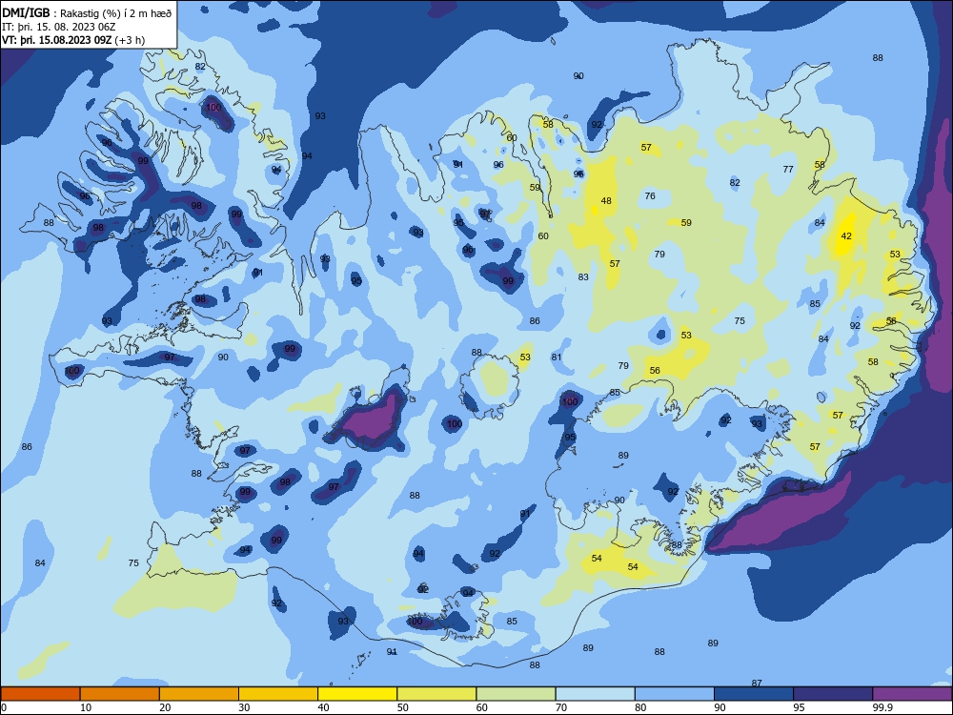The width and height of the screenshot is (953, 715).
Task: Click the legend tick label 99.9
Action: (x=882, y=707)
